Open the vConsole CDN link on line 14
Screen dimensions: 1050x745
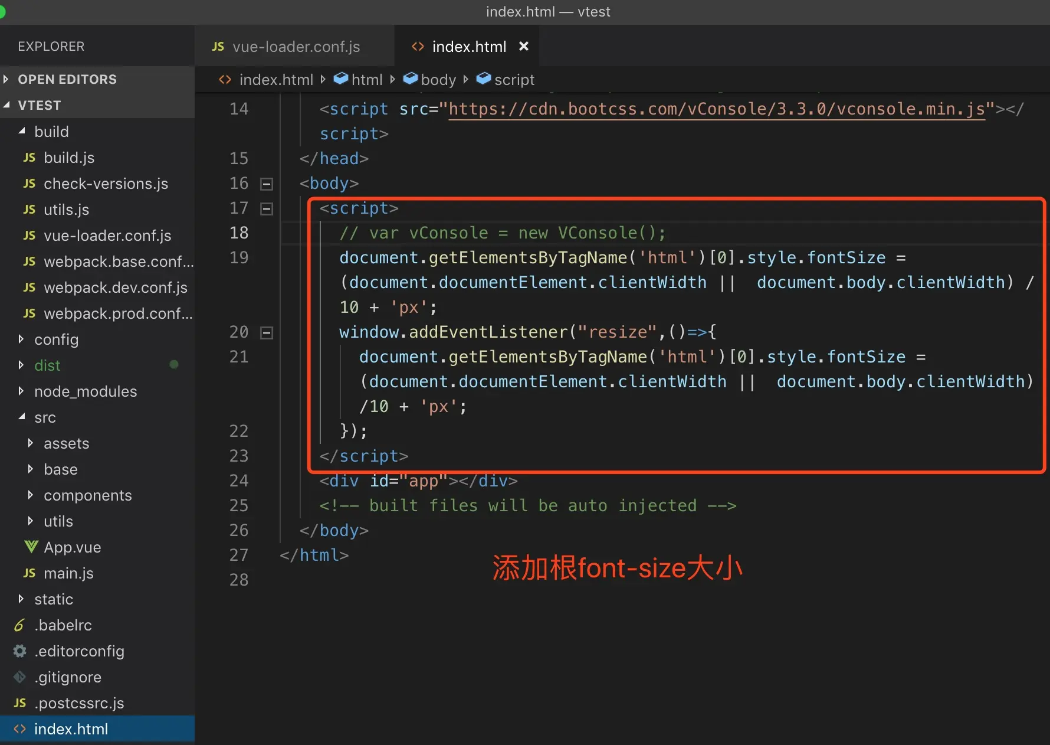(717, 109)
